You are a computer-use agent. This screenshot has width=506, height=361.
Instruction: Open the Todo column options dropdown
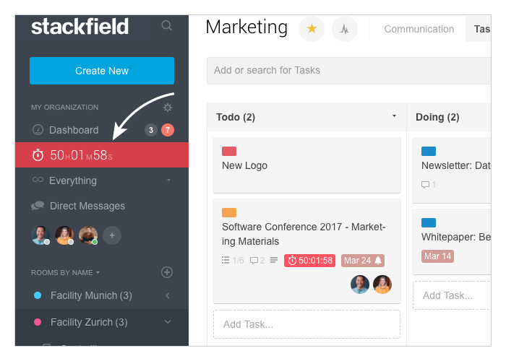394,116
